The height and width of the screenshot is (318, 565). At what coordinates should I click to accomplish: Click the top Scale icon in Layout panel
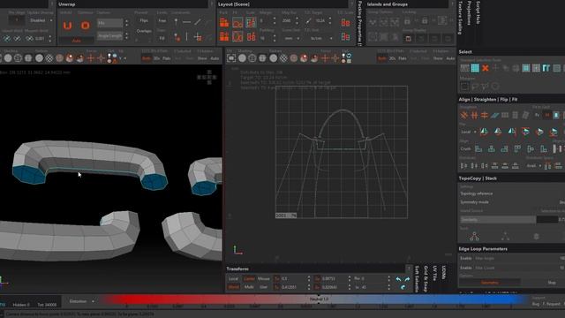pyautogui.click(x=251, y=23)
